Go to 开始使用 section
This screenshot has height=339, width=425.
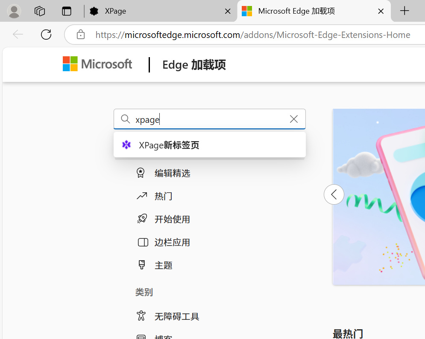(172, 219)
